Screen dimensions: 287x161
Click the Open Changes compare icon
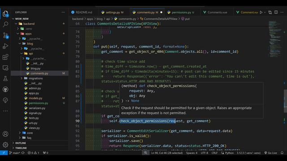[270, 12]
